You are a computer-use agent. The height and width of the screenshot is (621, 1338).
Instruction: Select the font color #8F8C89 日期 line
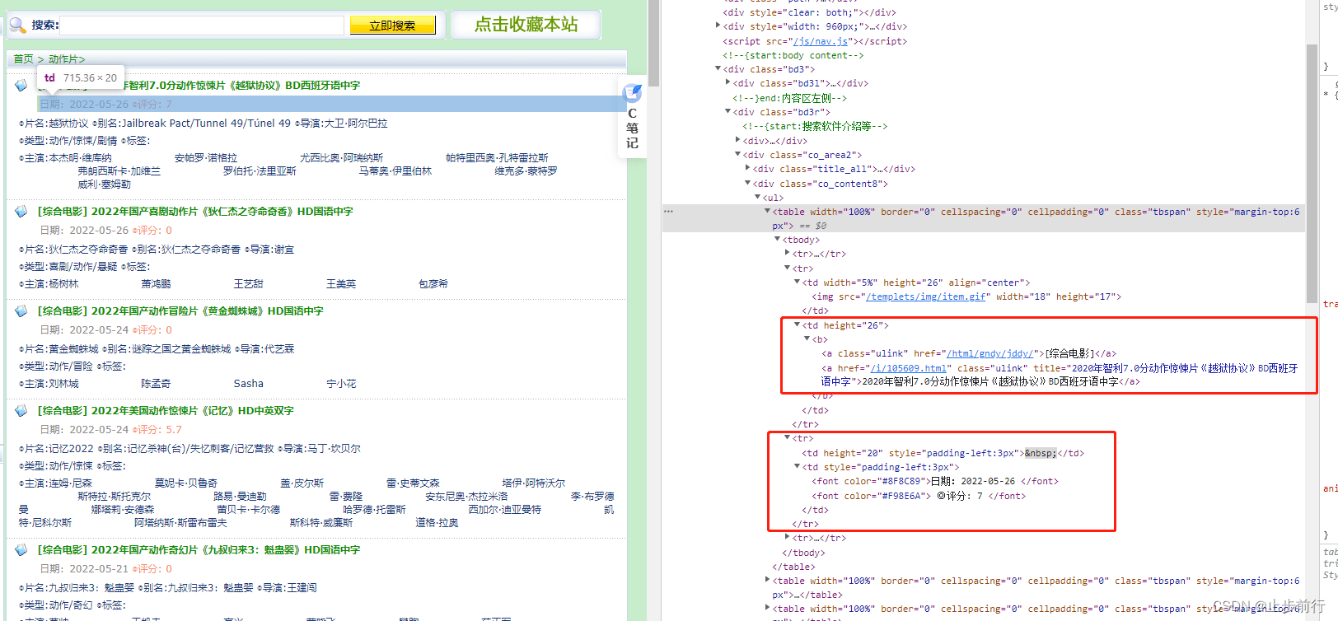click(x=935, y=481)
